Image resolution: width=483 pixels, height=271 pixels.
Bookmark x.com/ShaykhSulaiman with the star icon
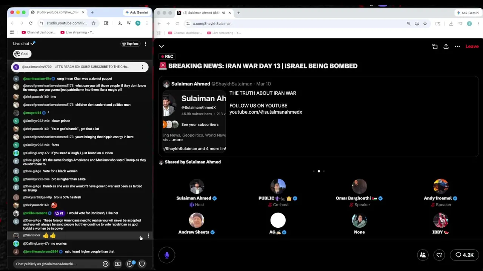(x=425, y=23)
